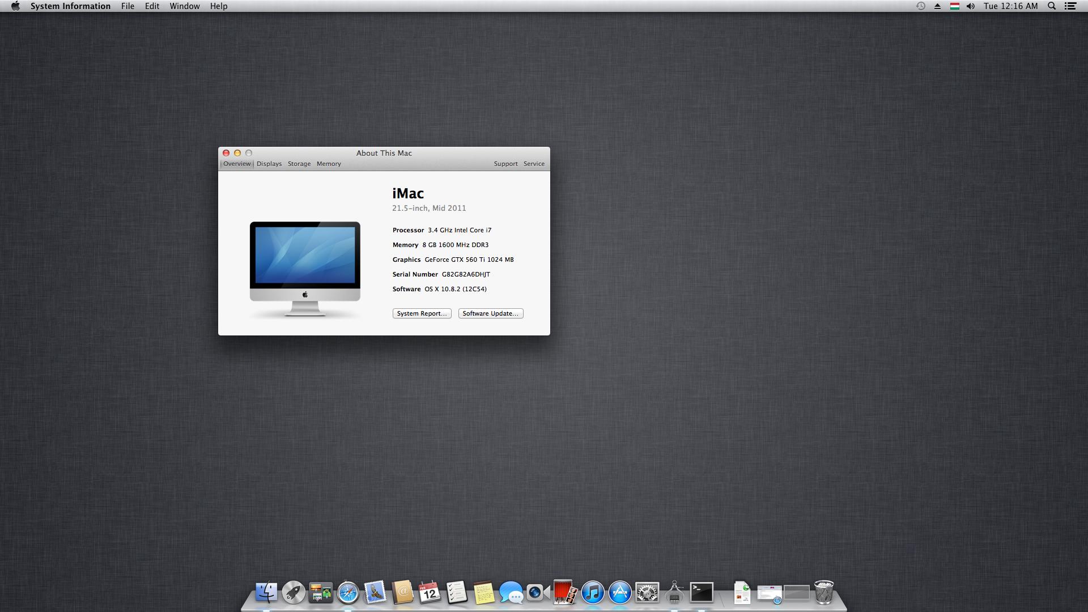
Task: Open Messages speech bubble in dock
Action: pyautogui.click(x=511, y=593)
